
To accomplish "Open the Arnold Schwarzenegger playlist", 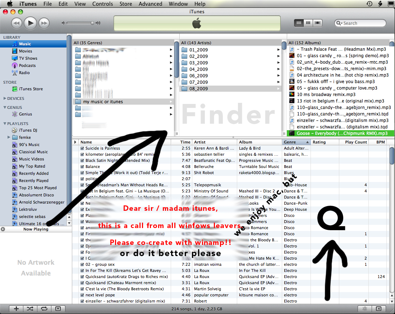I will [x=42, y=202].
